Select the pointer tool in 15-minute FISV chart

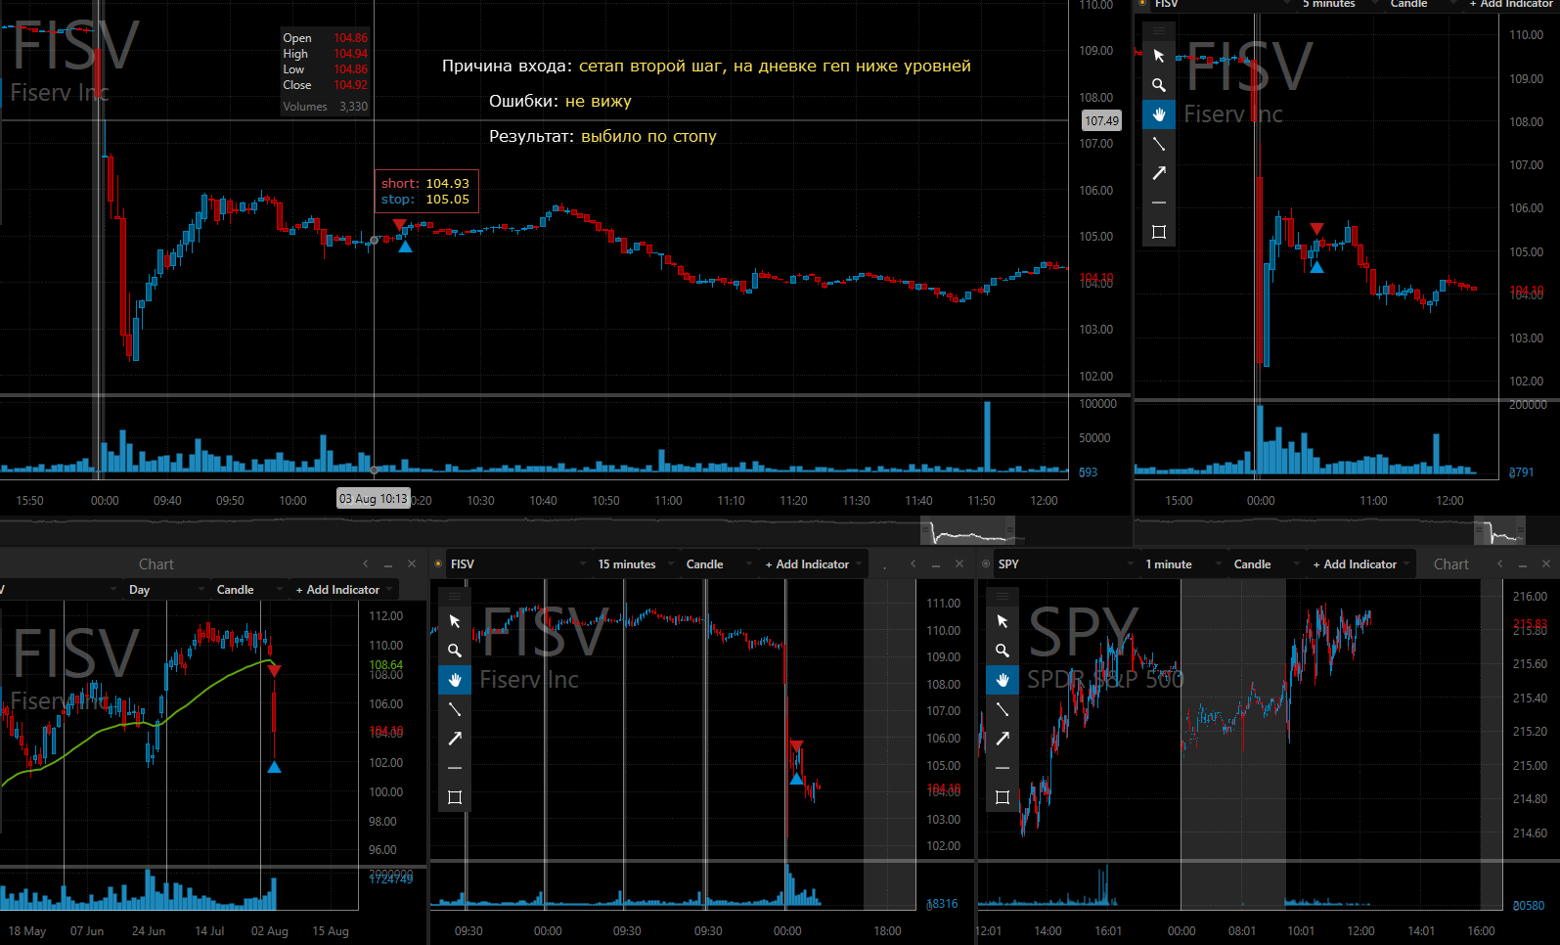pyautogui.click(x=455, y=621)
